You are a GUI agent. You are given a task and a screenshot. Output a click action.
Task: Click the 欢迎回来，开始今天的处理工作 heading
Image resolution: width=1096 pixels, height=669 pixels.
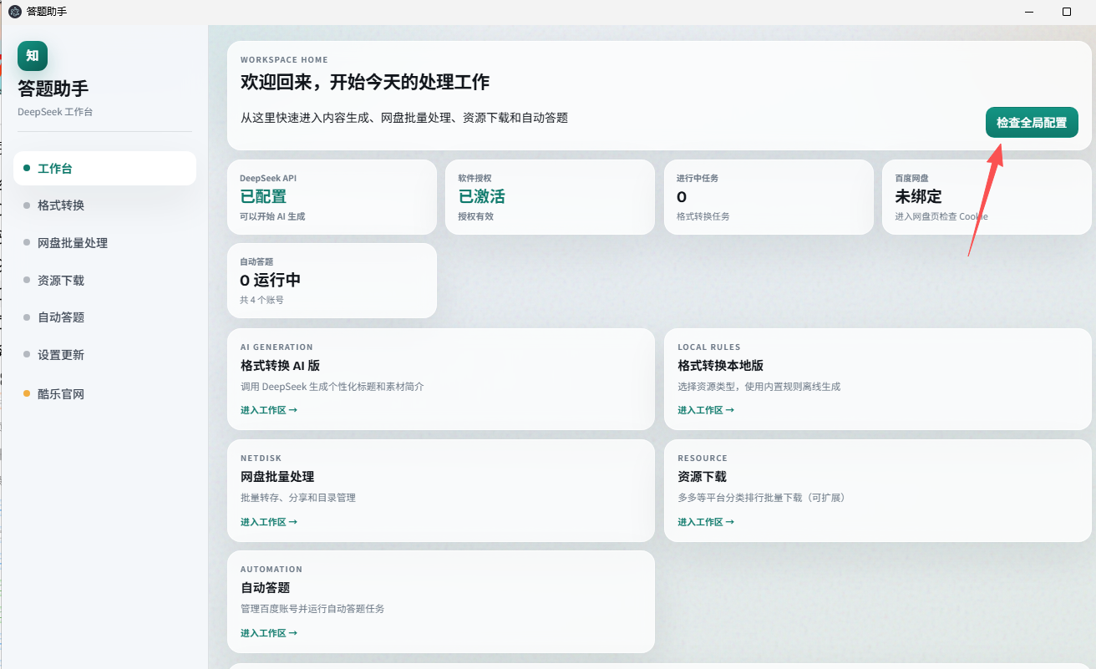tap(365, 82)
